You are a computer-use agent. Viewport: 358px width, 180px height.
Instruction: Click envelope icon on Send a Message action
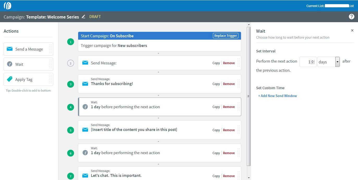(x=10, y=49)
